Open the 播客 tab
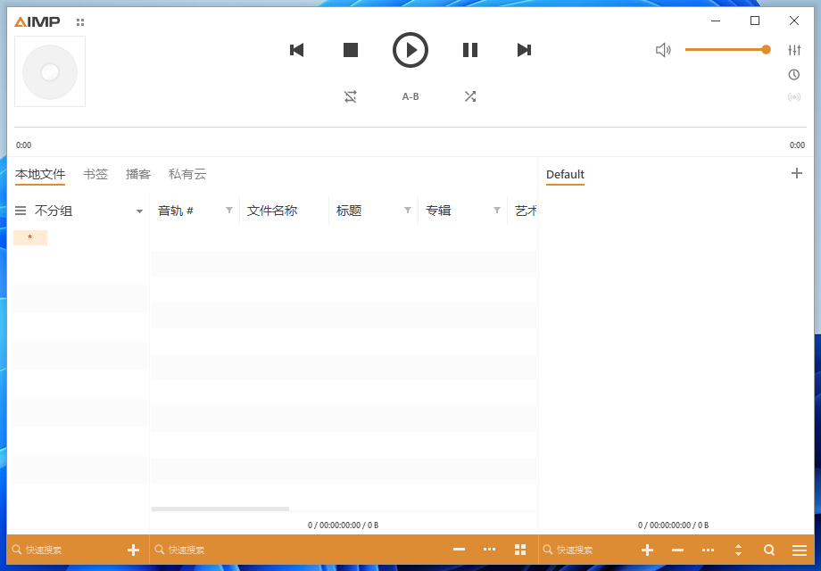This screenshot has width=821, height=571. (x=138, y=174)
